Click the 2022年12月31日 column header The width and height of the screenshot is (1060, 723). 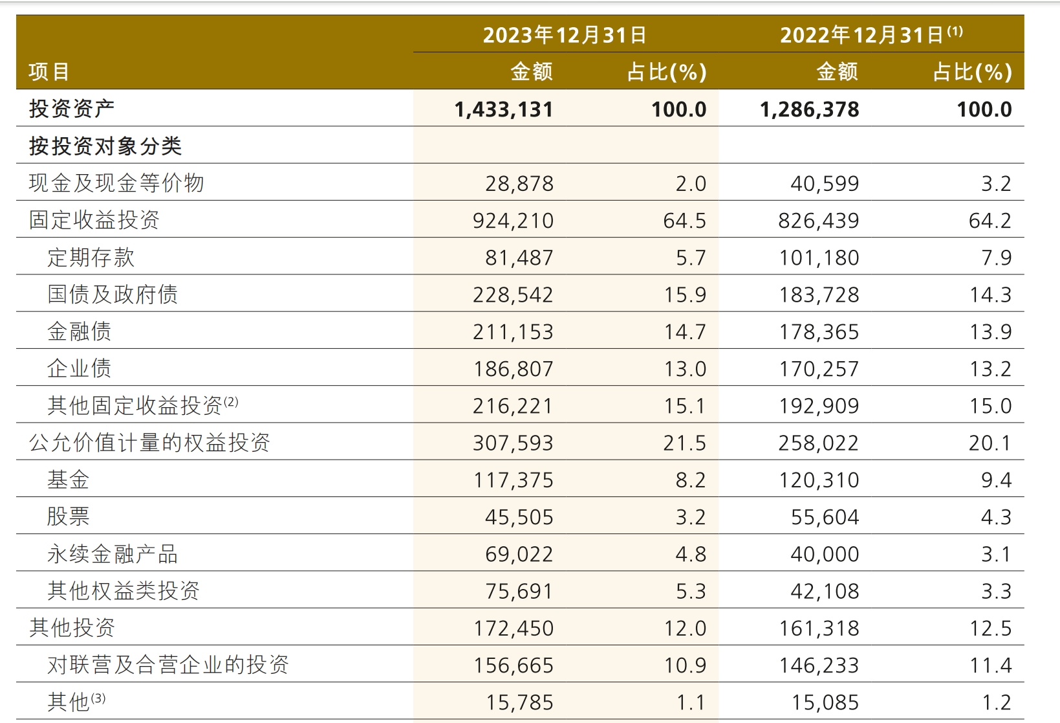coord(862,35)
